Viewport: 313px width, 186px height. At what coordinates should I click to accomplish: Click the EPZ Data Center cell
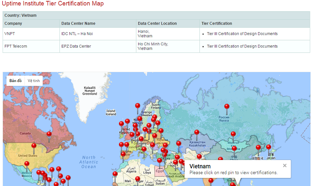[98, 46]
